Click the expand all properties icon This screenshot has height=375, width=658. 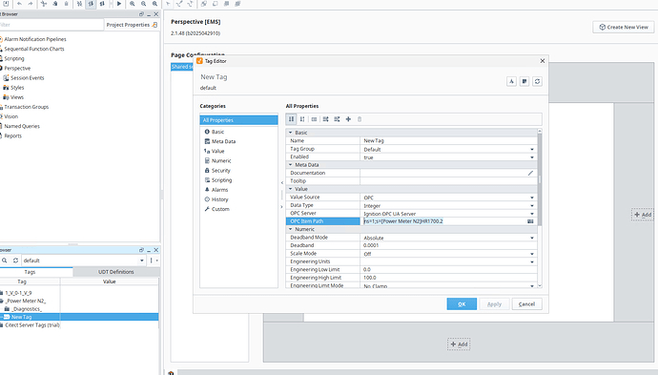tap(325, 119)
